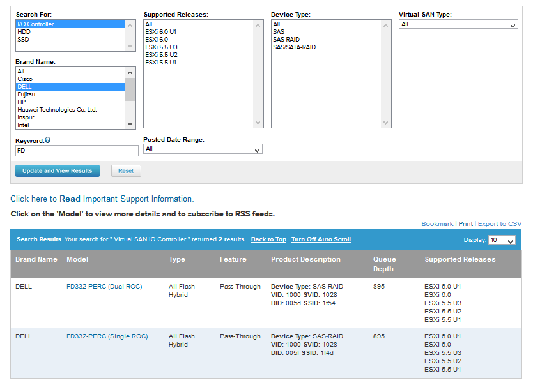Click the Supported Releases column header

tap(460, 259)
